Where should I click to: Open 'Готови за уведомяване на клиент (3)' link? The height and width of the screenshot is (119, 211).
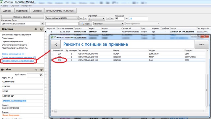pyautogui.click(x=19, y=57)
